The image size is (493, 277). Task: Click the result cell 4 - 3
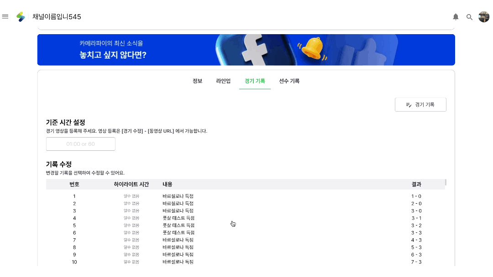point(416,240)
